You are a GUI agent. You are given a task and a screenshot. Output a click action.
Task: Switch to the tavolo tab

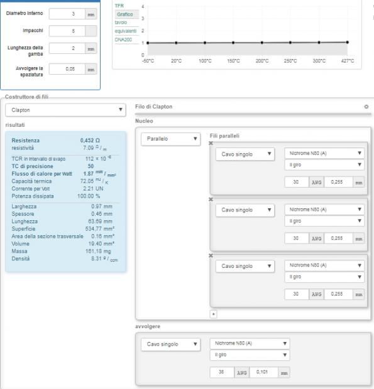(121, 23)
